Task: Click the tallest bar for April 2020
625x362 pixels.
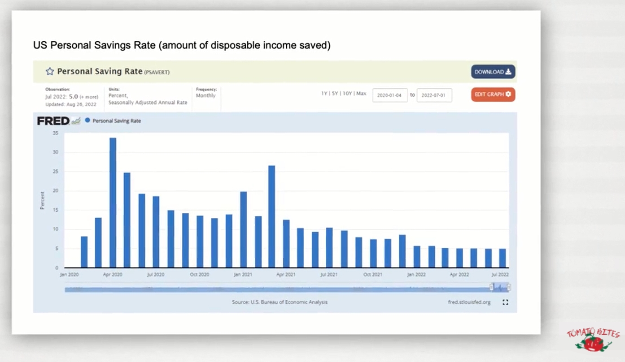Action: (x=113, y=203)
